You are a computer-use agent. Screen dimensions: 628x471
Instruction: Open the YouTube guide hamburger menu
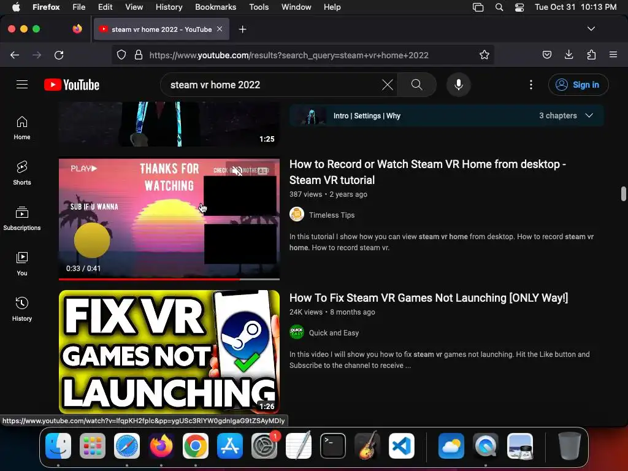[x=22, y=85]
